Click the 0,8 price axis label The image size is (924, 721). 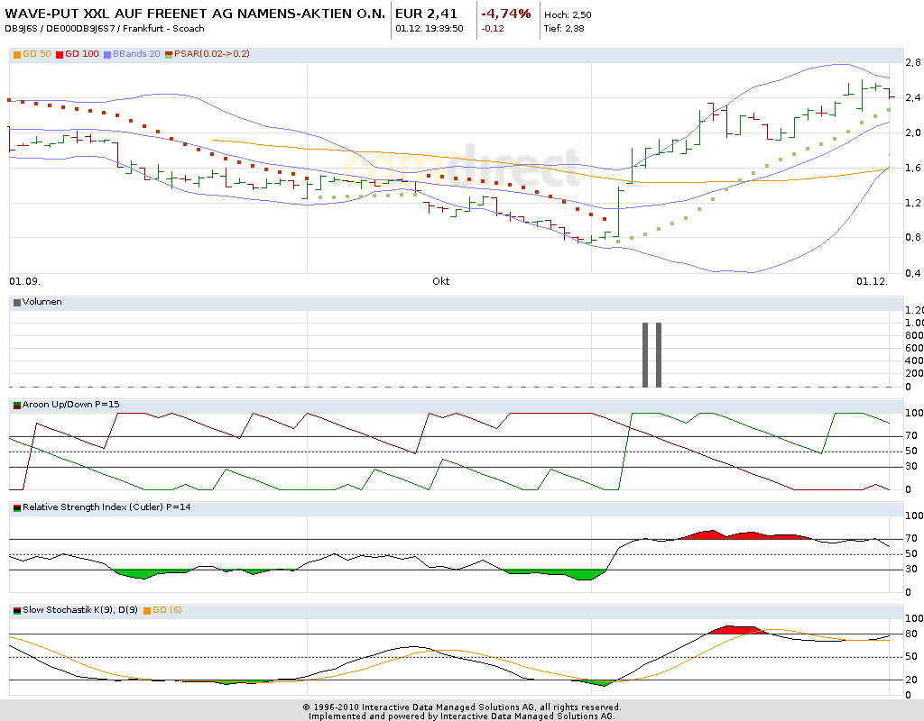click(x=913, y=238)
